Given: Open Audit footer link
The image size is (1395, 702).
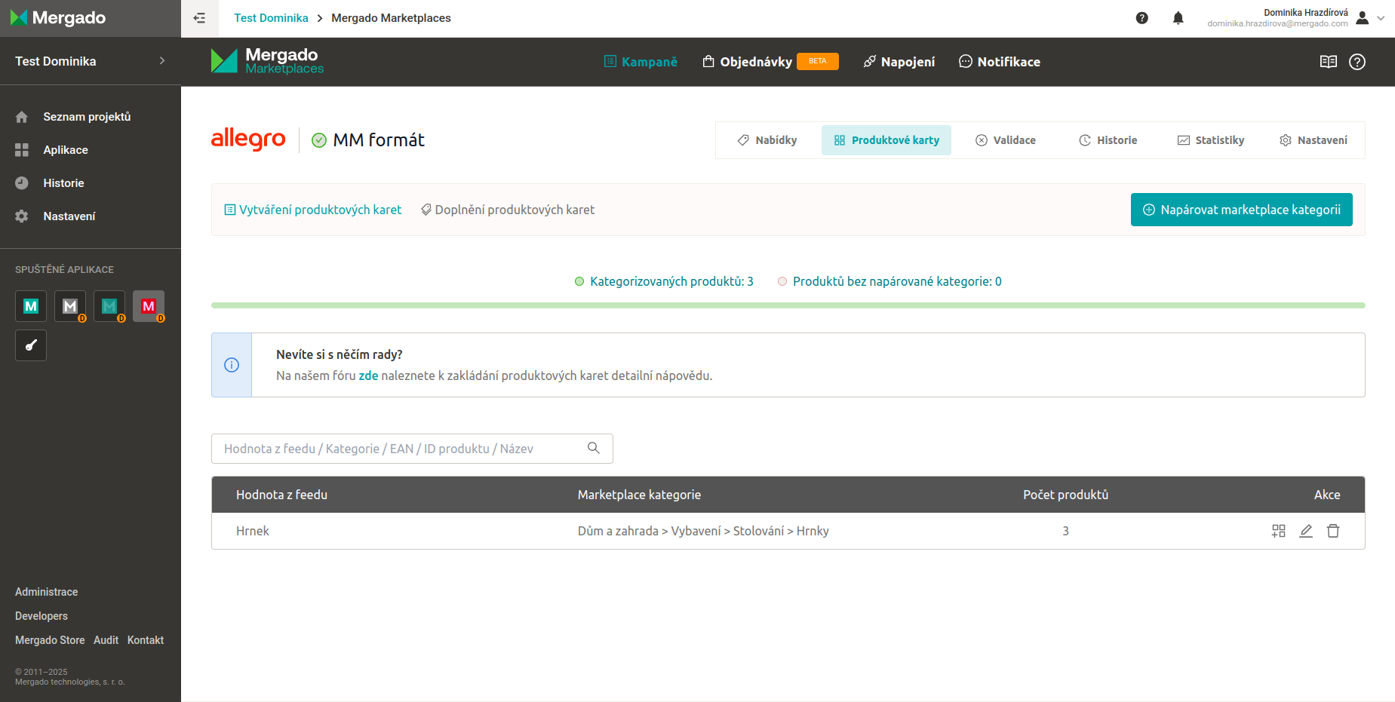Looking at the screenshot, I should pyautogui.click(x=106, y=640).
